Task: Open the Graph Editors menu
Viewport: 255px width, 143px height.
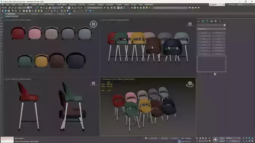Action: point(62,5)
